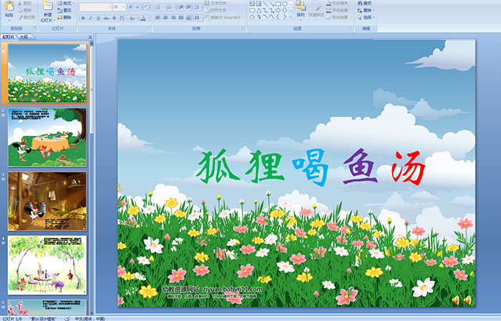Viewport: 501px width, 321px height.
Task: Toggle Italic formatting
Action: tap(90, 17)
